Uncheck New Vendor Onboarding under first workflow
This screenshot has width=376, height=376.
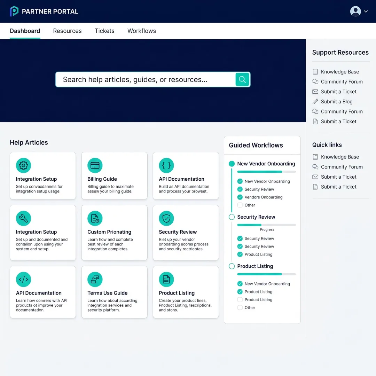coord(240,181)
